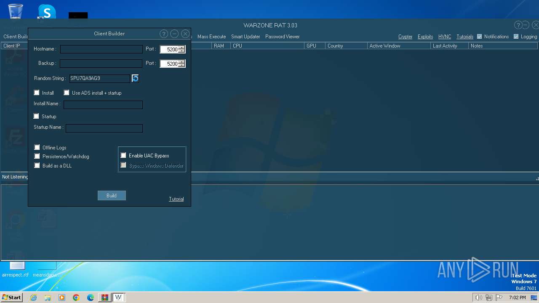The height and width of the screenshot is (303, 539).
Task: Decrease Backup port with down arrow
Action: pos(181,65)
